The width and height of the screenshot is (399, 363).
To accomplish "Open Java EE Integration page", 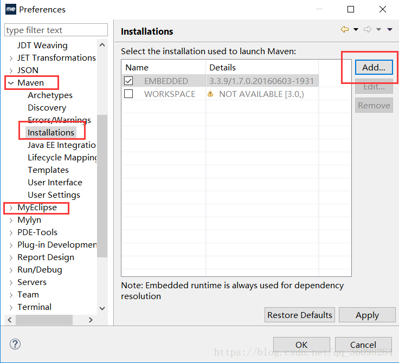I will point(62,145).
